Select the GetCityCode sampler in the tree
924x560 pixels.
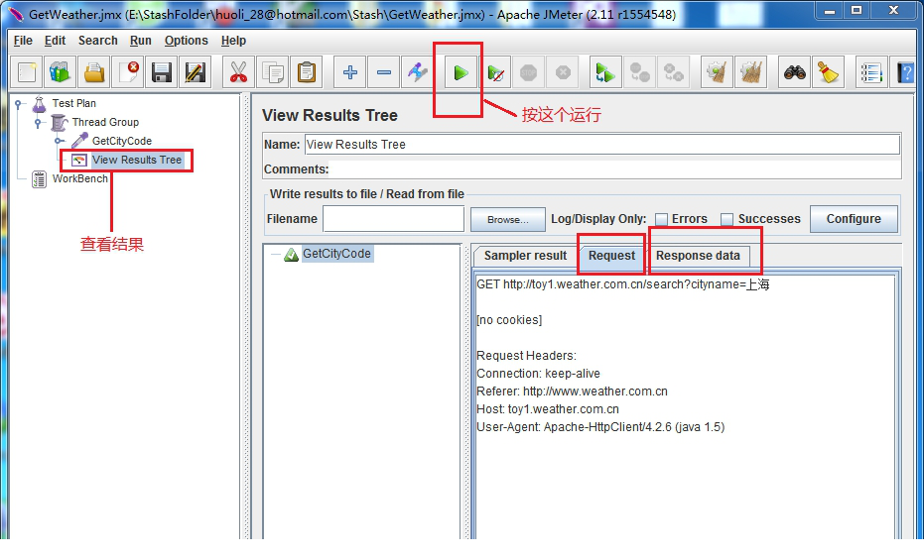121,141
